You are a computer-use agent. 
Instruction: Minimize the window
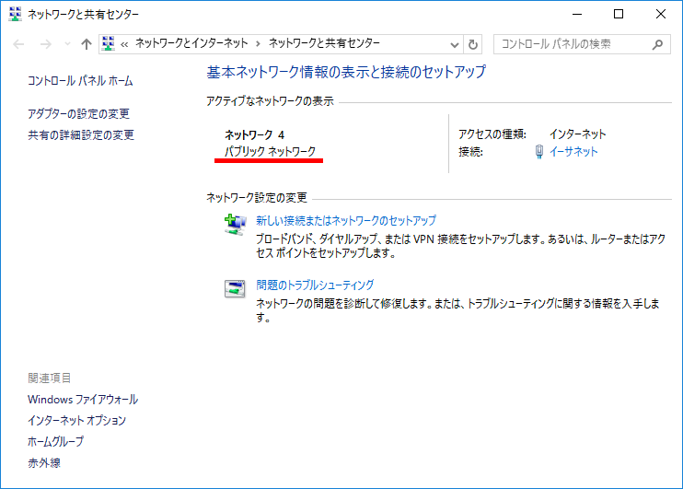(x=577, y=14)
